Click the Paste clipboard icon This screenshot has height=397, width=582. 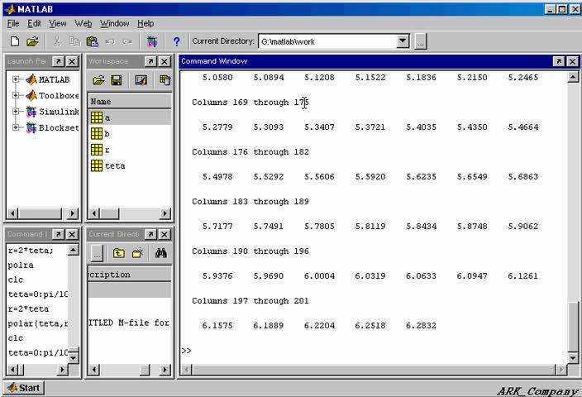pyautogui.click(x=92, y=41)
